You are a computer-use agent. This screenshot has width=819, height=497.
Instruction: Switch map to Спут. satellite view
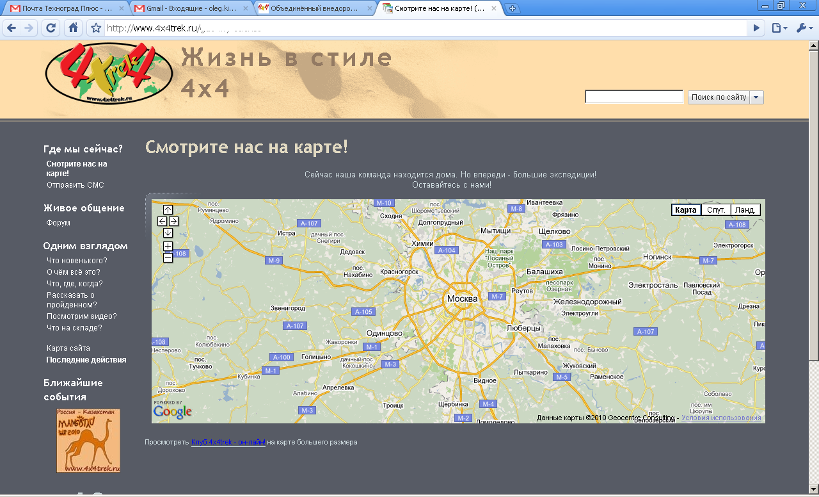716,210
